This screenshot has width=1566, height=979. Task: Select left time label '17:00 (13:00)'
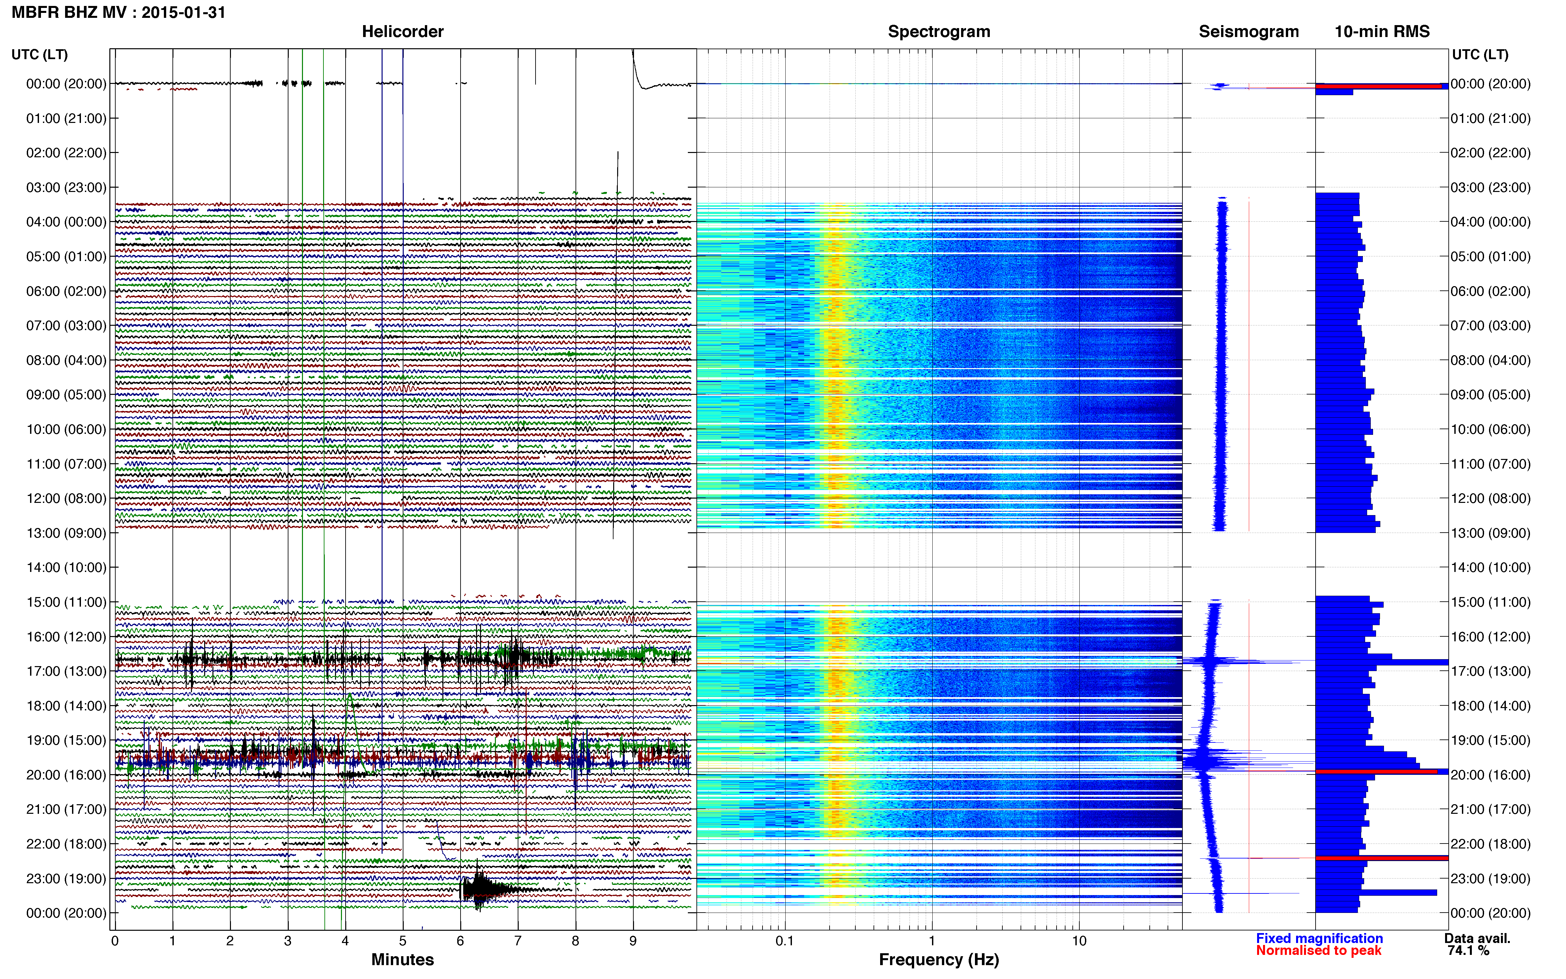[66, 671]
